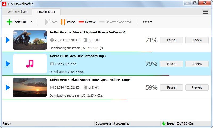Pause the Black Sunset Time Lapse download

171,87
